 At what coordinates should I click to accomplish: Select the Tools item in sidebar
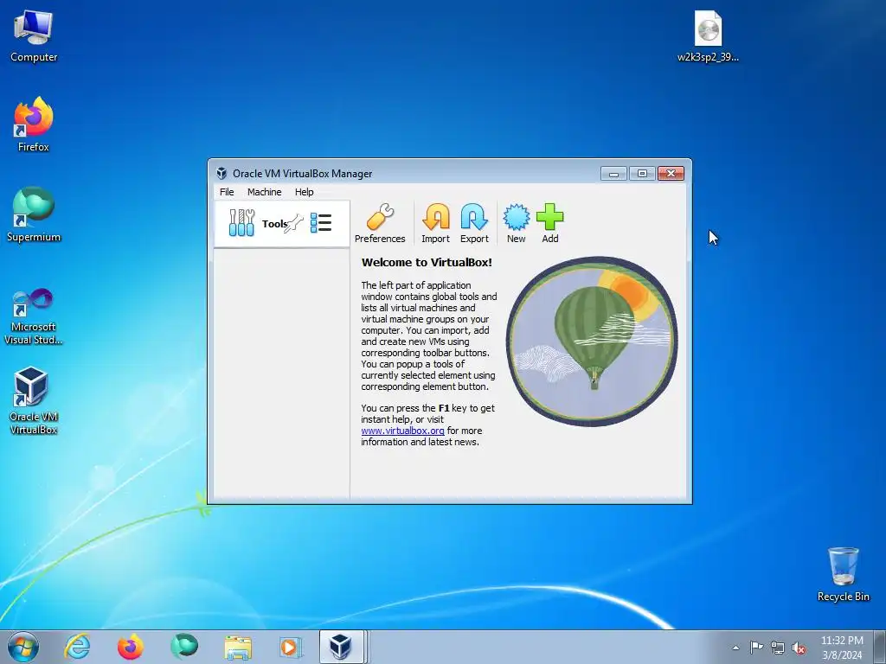281,224
